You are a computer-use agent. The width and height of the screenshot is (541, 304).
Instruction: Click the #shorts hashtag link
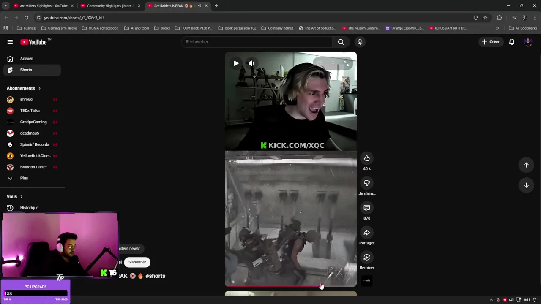point(155,276)
